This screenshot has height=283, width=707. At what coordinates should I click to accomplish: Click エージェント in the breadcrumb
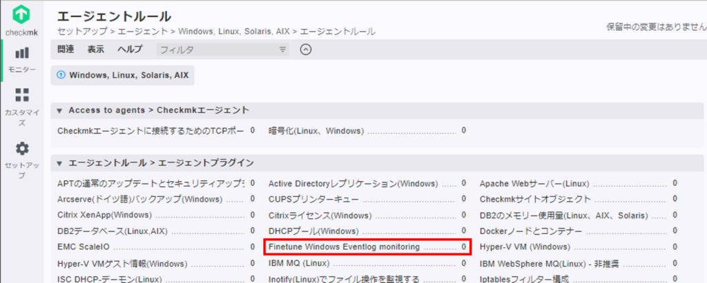pos(144,31)
